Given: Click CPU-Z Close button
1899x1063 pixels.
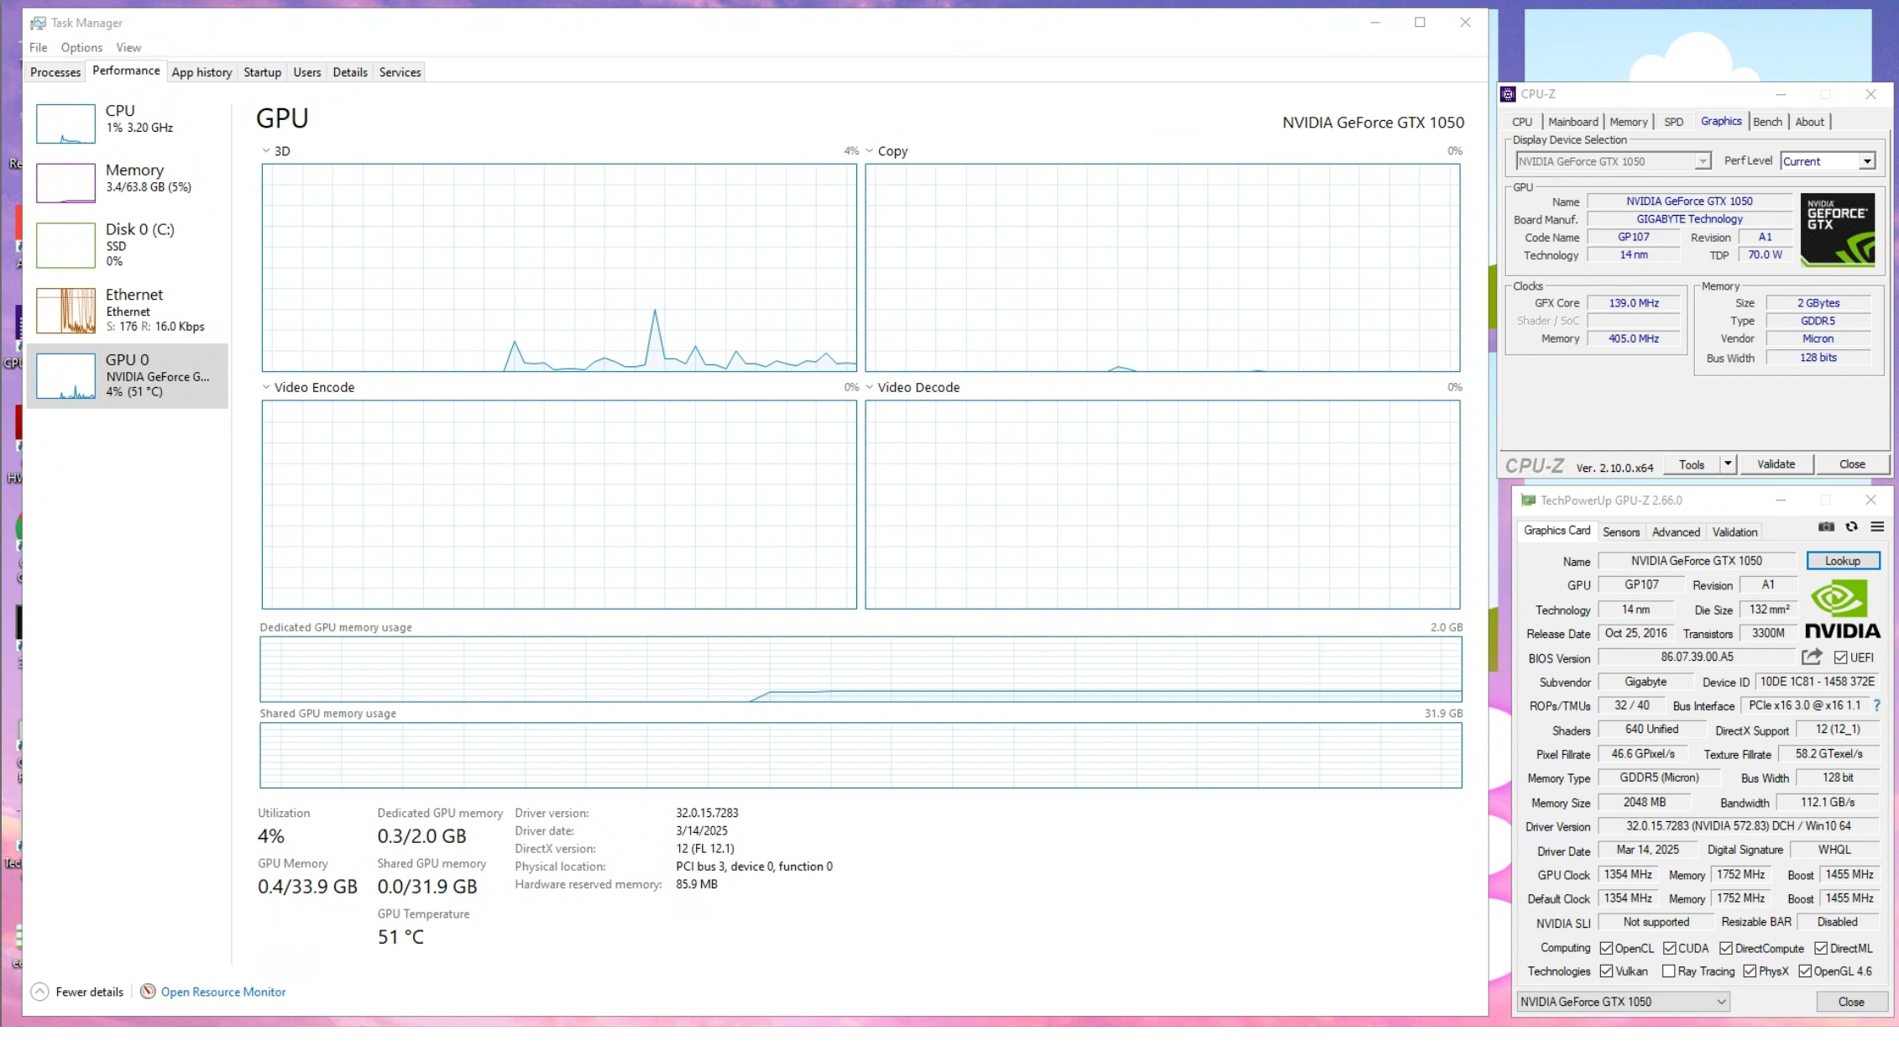Looking at the screenshot, I should (x=1852, y=464).
